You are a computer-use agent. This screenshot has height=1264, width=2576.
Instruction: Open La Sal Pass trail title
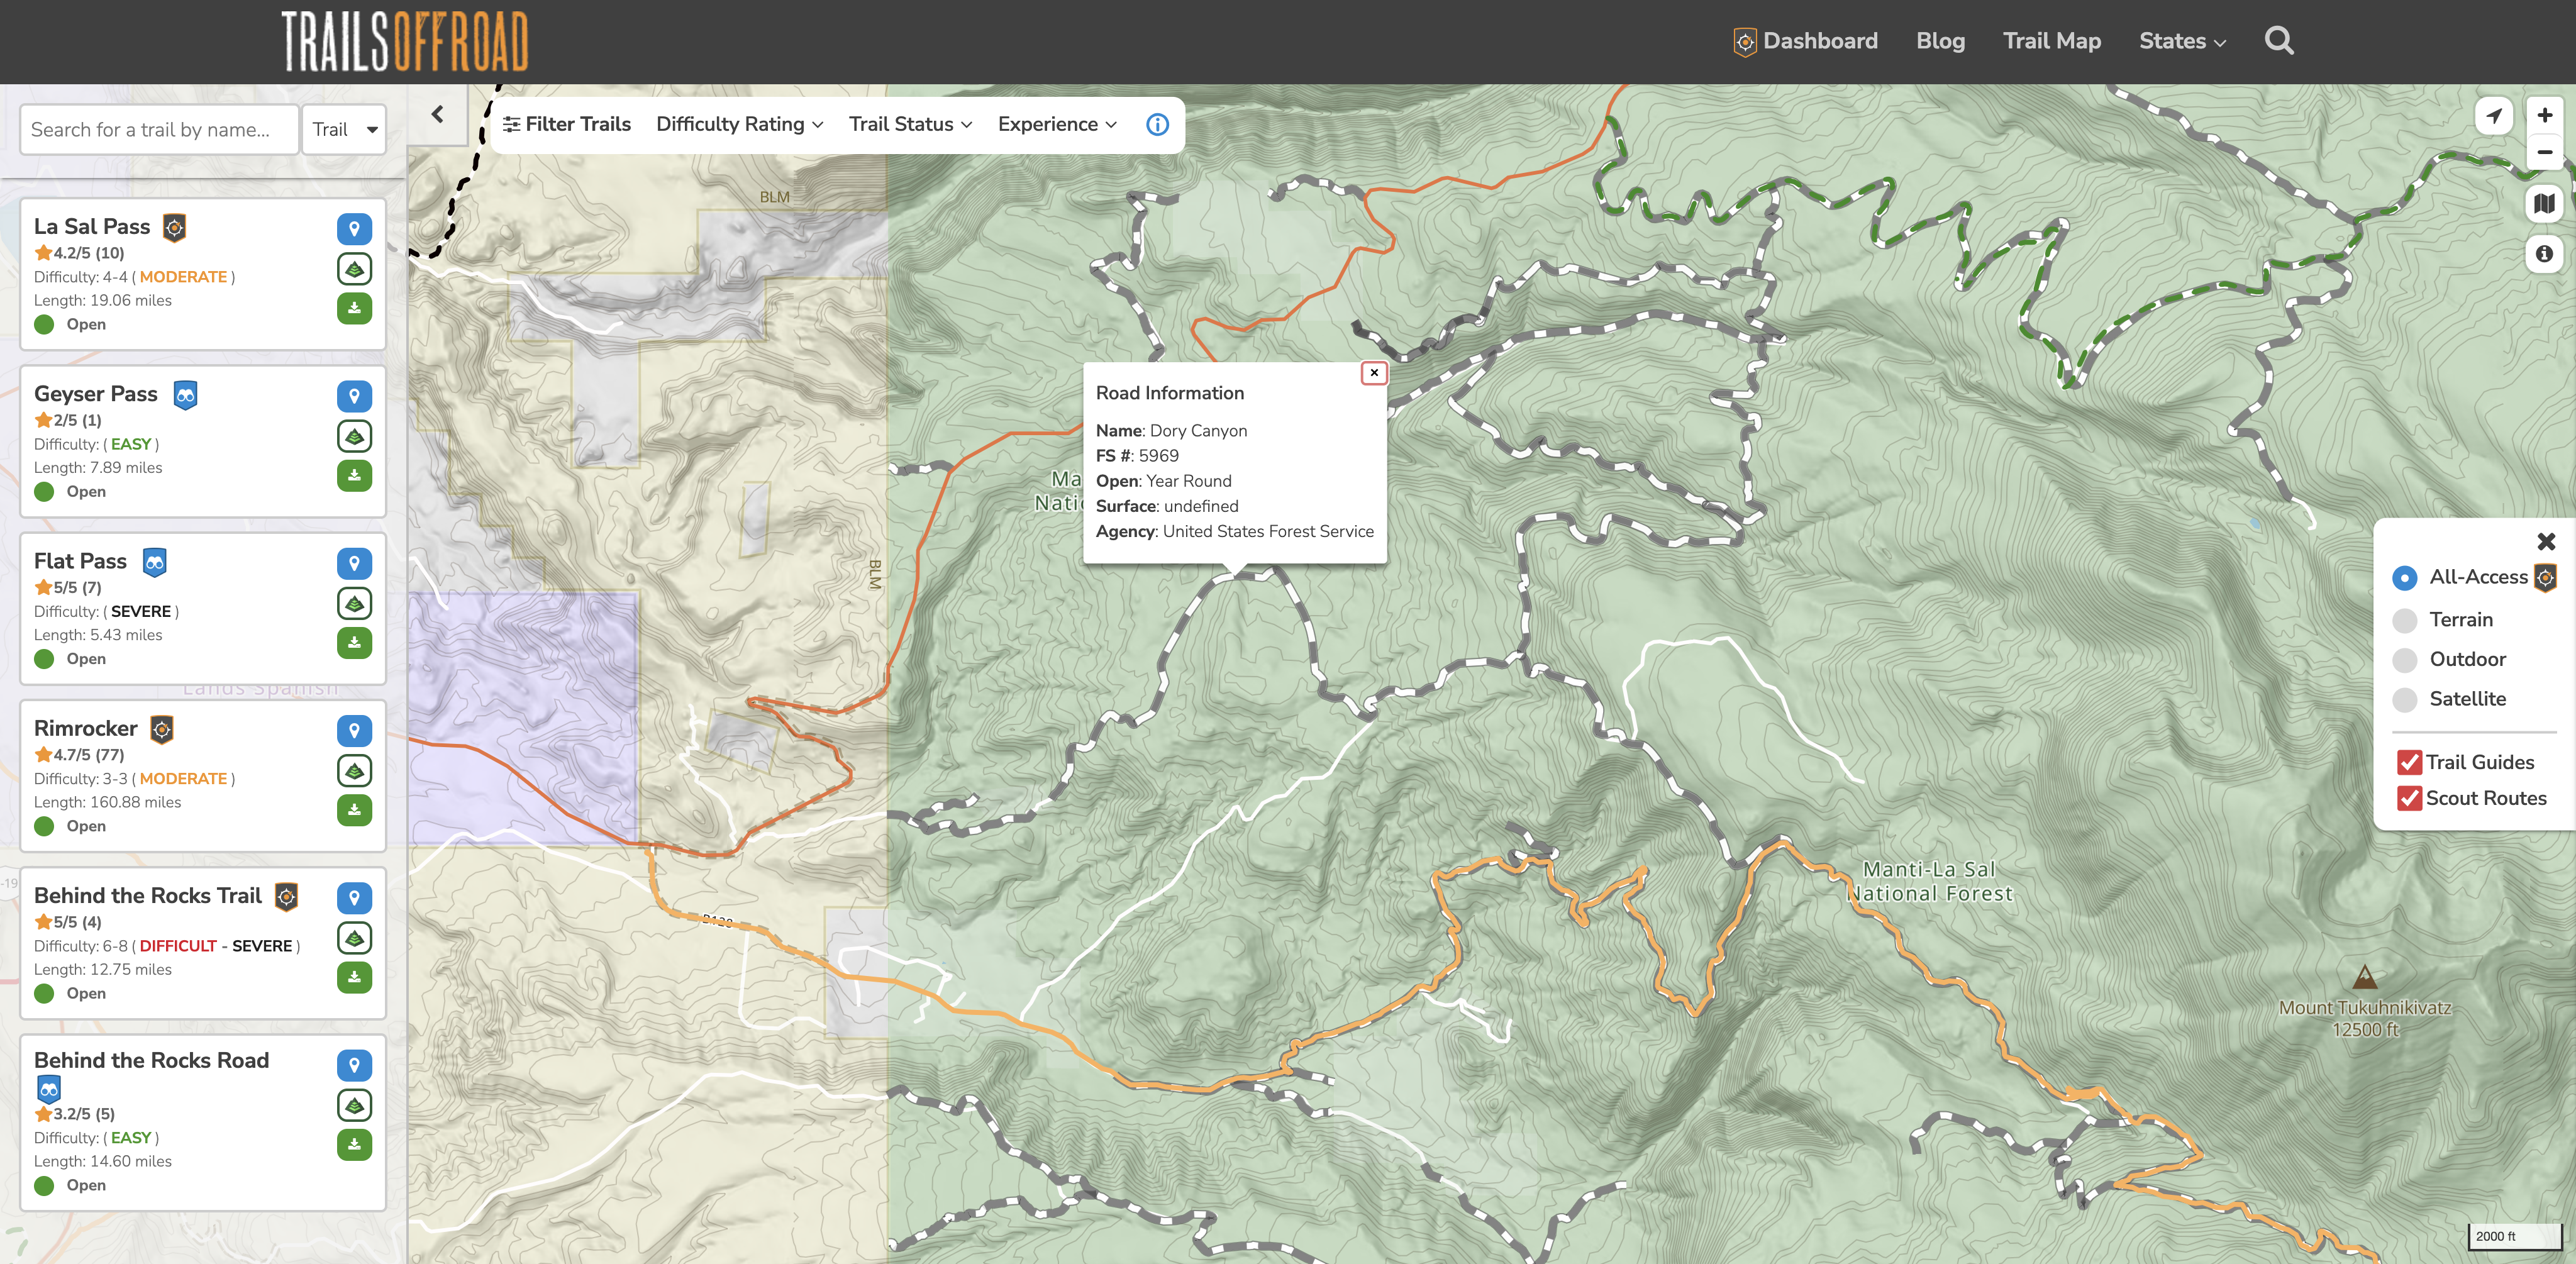coord(92,227)
